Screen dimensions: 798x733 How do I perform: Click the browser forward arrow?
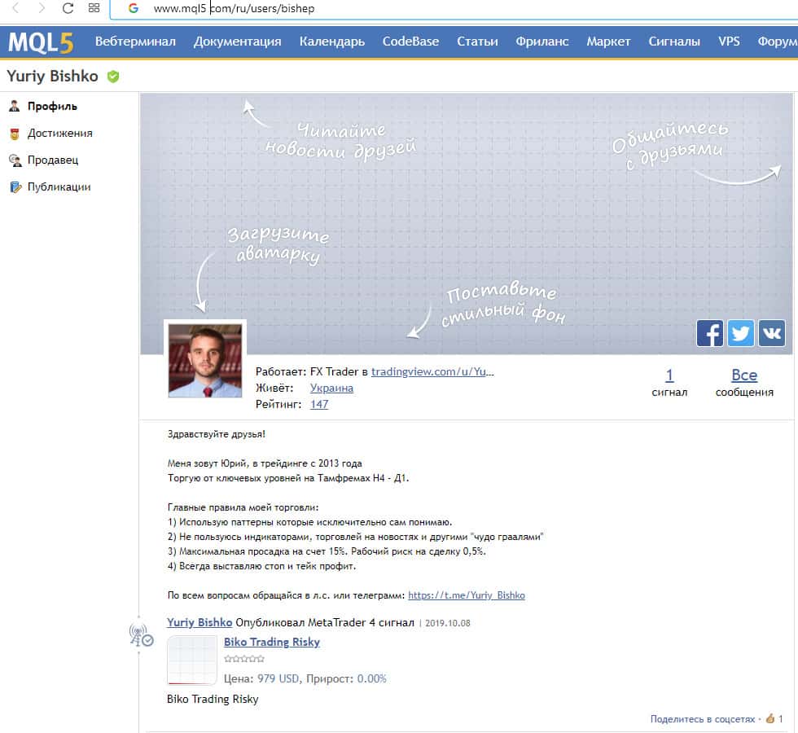pos(42,8)
